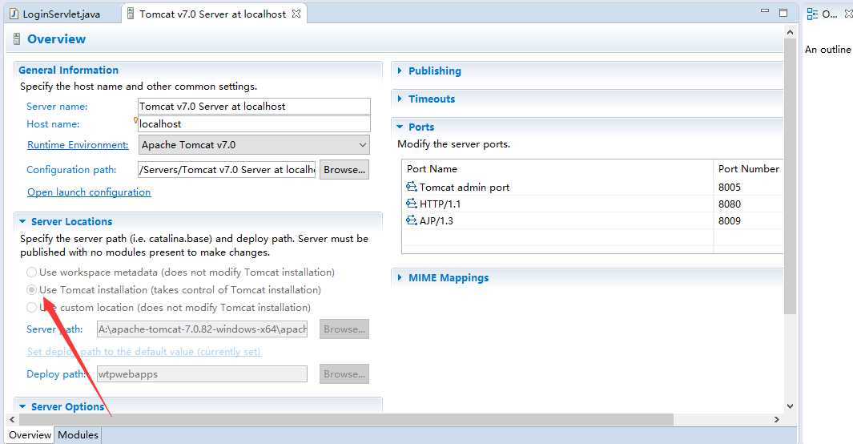The height and width of the screenshot is (444, 853).
Task: Click the scroll left arrow
Action: (12, 419)
